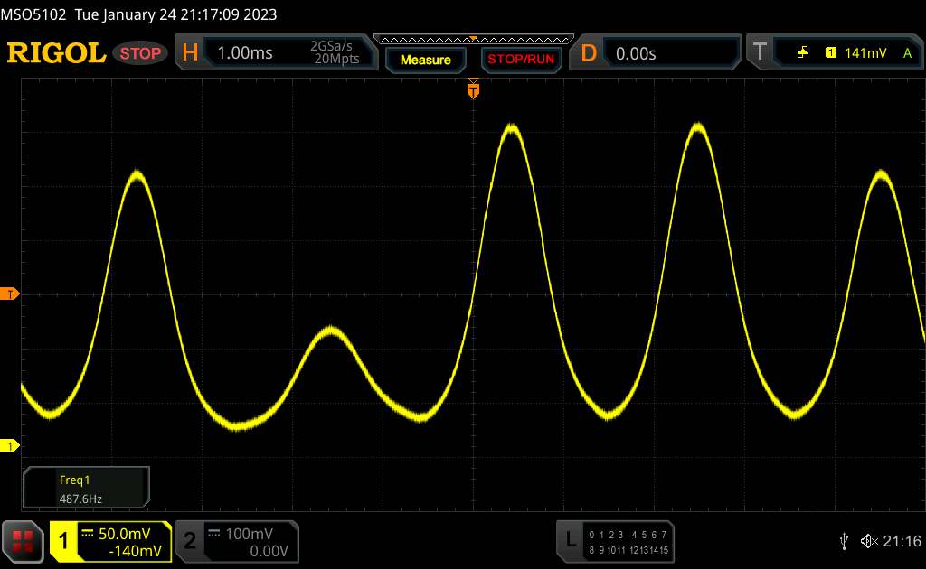Click the channel 2 0.00V offset value
The height and width of the screenshot is (569, 926).
click(x=269, y=551)
